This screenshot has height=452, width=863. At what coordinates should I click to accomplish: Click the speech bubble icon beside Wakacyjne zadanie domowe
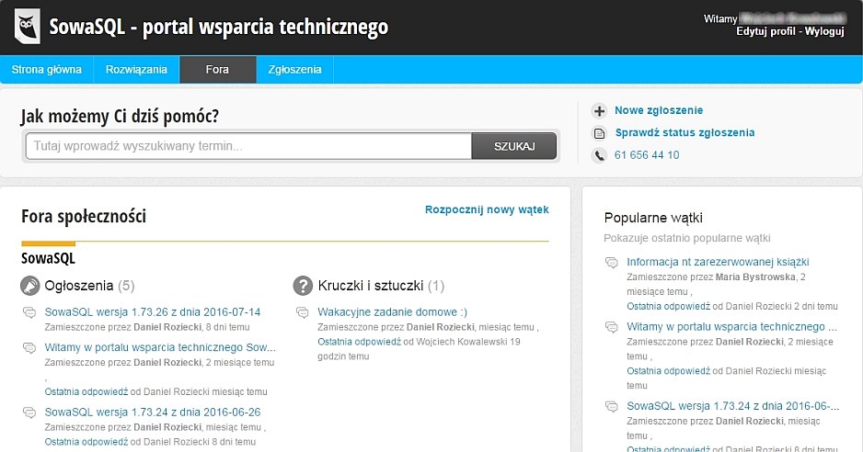[x=303, y=312]
